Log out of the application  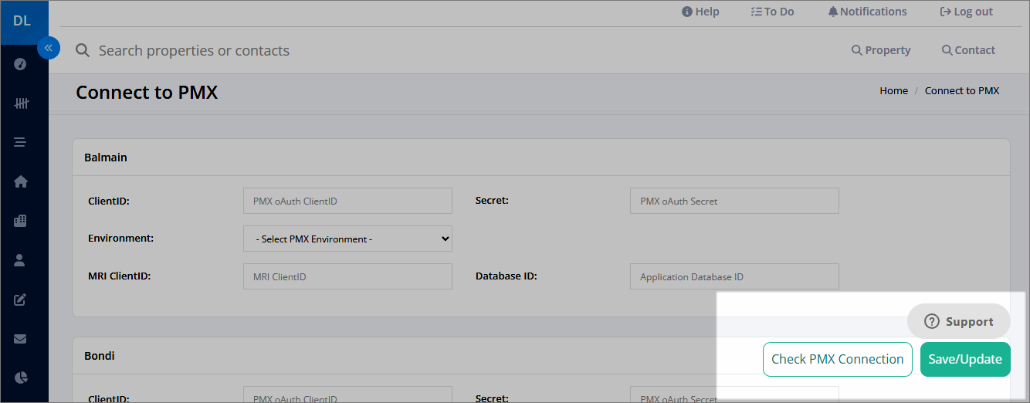(966, 12)
